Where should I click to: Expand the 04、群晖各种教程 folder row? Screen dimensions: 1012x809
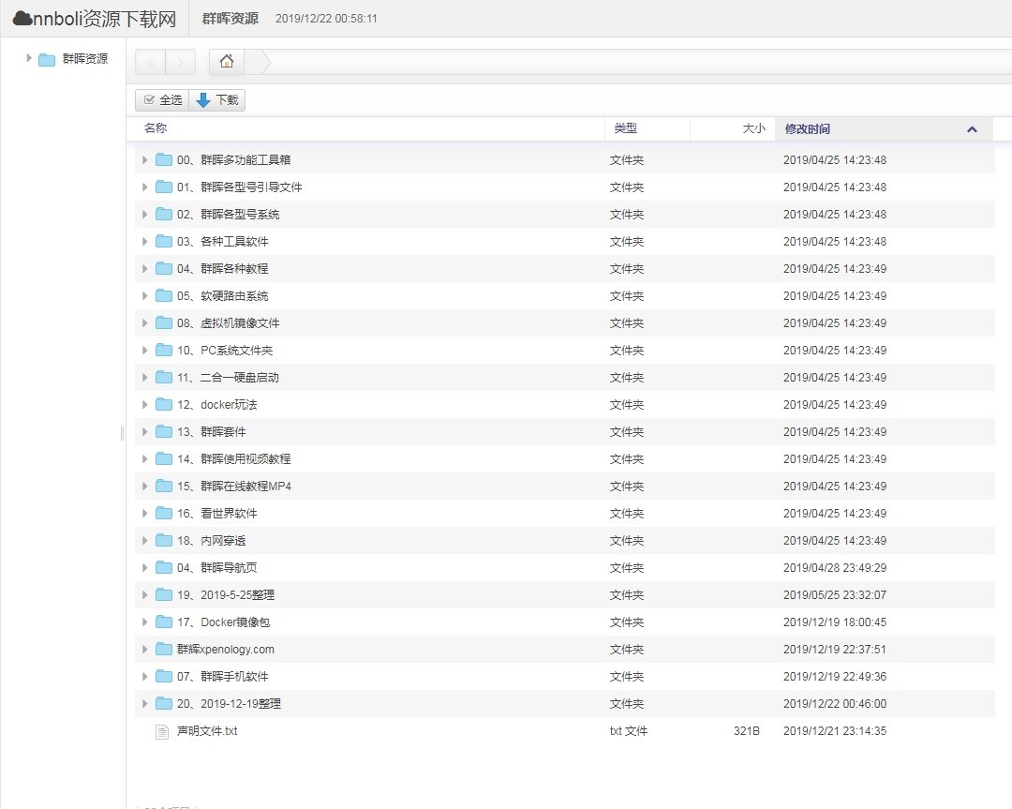click(144, 269)
